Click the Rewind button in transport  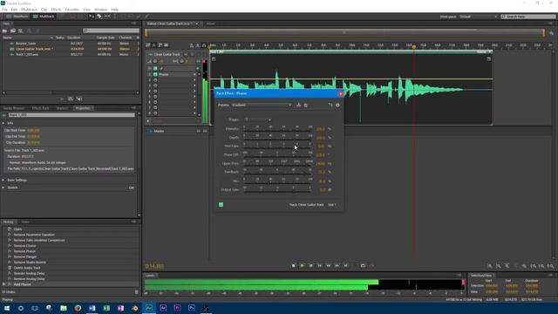pyautogui.click(x=328, y=265)
